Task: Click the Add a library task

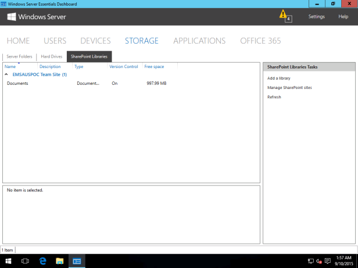Action: click(278, 78)
